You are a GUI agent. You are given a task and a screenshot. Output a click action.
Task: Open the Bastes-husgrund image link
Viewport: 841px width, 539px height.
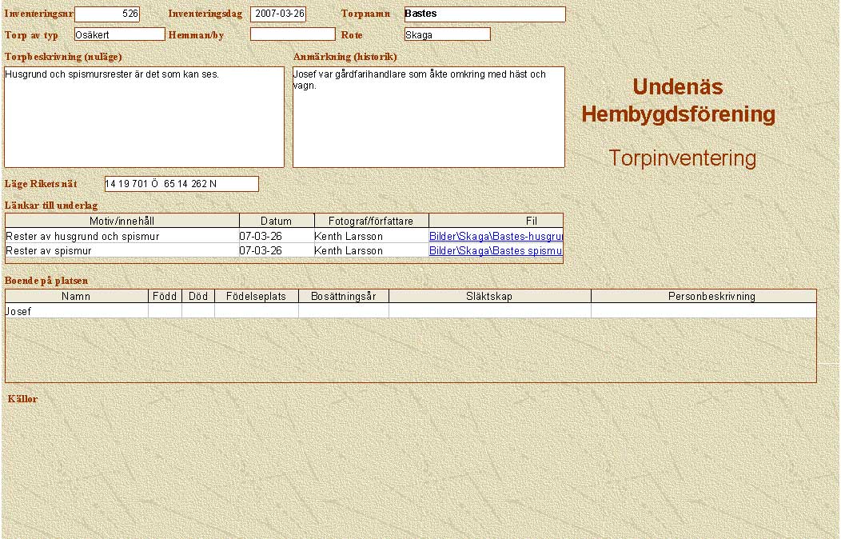[x=496, y=237]
